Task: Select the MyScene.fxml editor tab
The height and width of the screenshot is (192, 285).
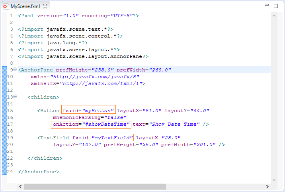Action: 25,6
